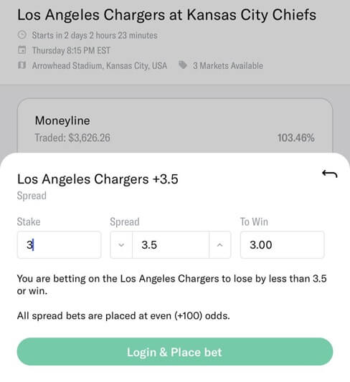Image resolution: width=350 pixels, height=382 pixels.
Task: Click the back arrow icon in bet slip
Action: pyautogui.click(x=330, y=174)
